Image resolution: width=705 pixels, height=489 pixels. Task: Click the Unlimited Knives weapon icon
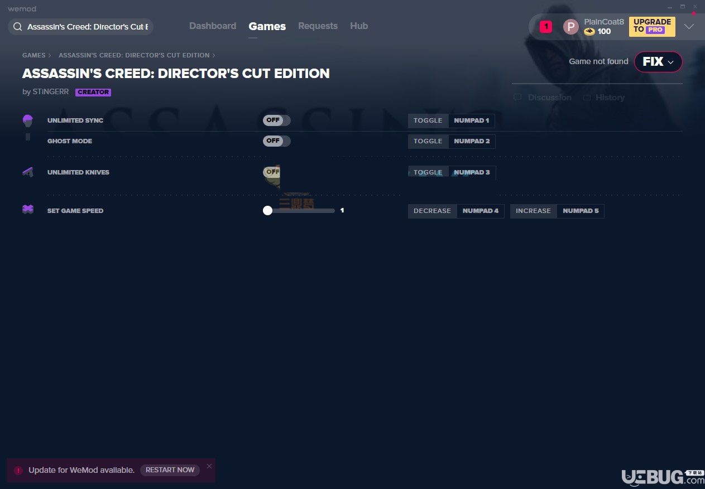28,172
